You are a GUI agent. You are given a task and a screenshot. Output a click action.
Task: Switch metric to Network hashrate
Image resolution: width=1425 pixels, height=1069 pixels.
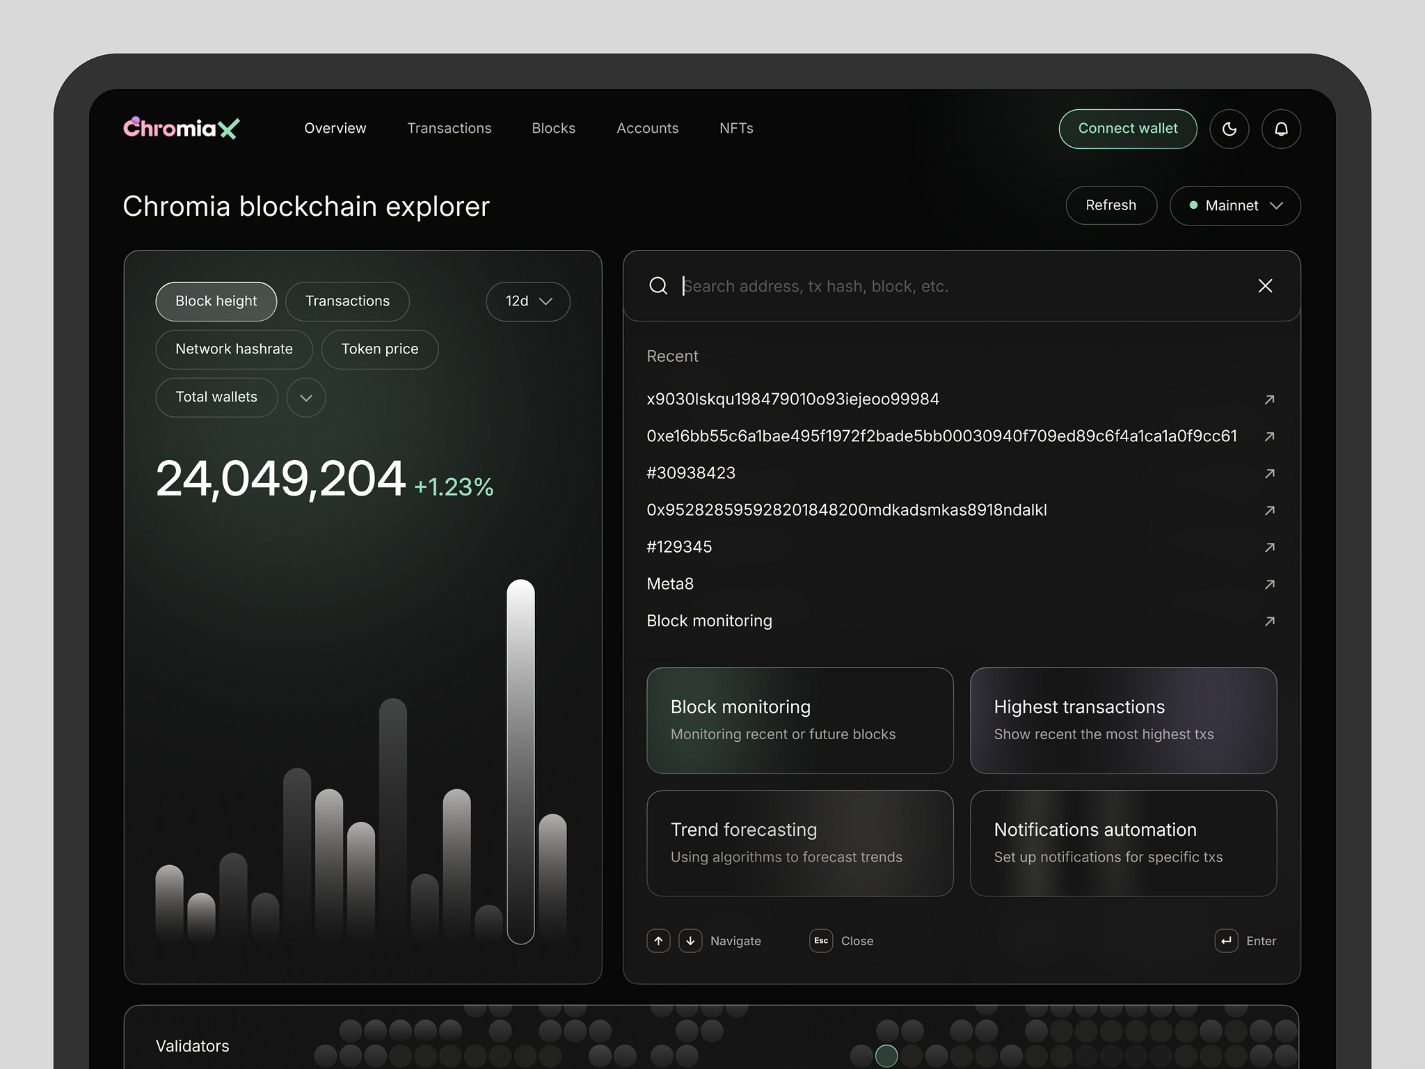[234, 349]
